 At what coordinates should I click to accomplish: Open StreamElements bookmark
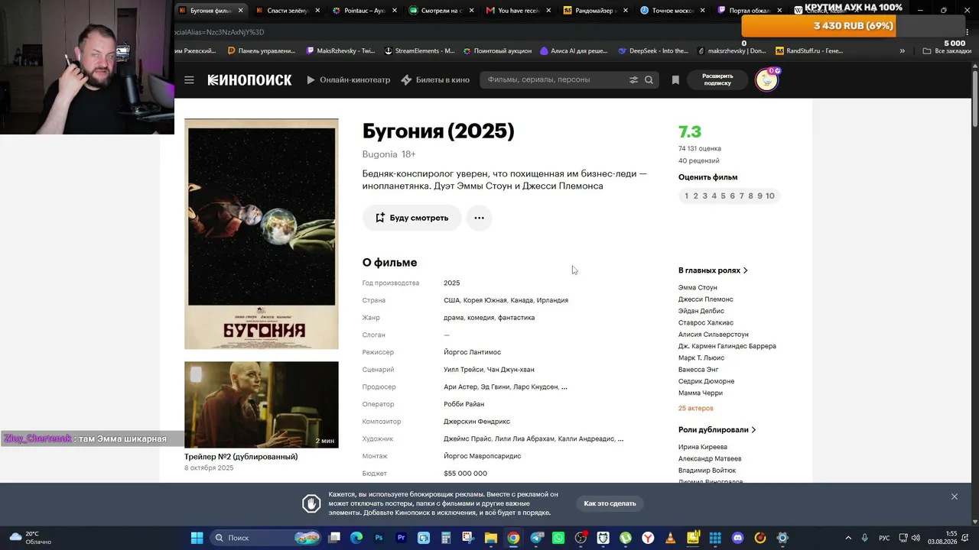point(419,50)
